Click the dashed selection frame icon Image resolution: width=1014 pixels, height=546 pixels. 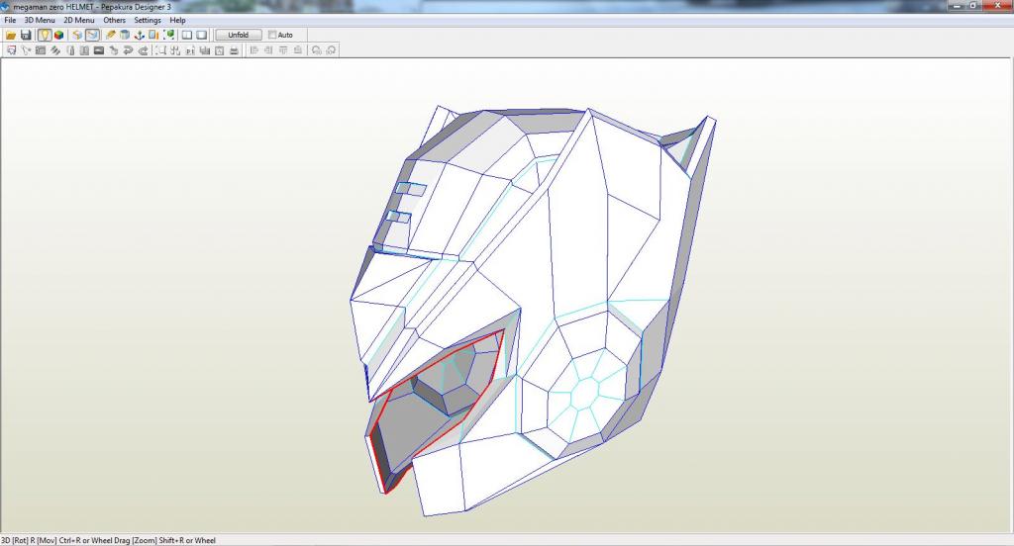click(160, 50)
